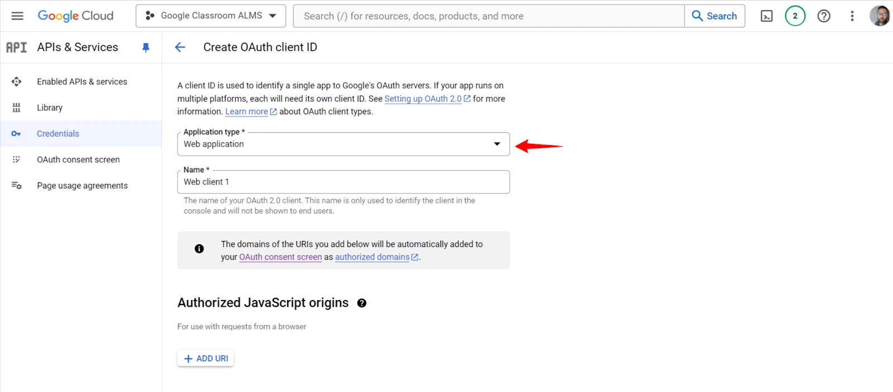The height and width of the screenshot is (392, 893).
Task: Open the user account avatar
Action: click(880, 16)
